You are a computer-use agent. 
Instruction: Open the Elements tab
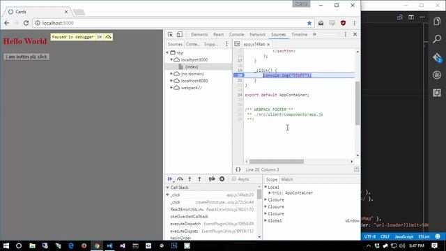point(199,34)
